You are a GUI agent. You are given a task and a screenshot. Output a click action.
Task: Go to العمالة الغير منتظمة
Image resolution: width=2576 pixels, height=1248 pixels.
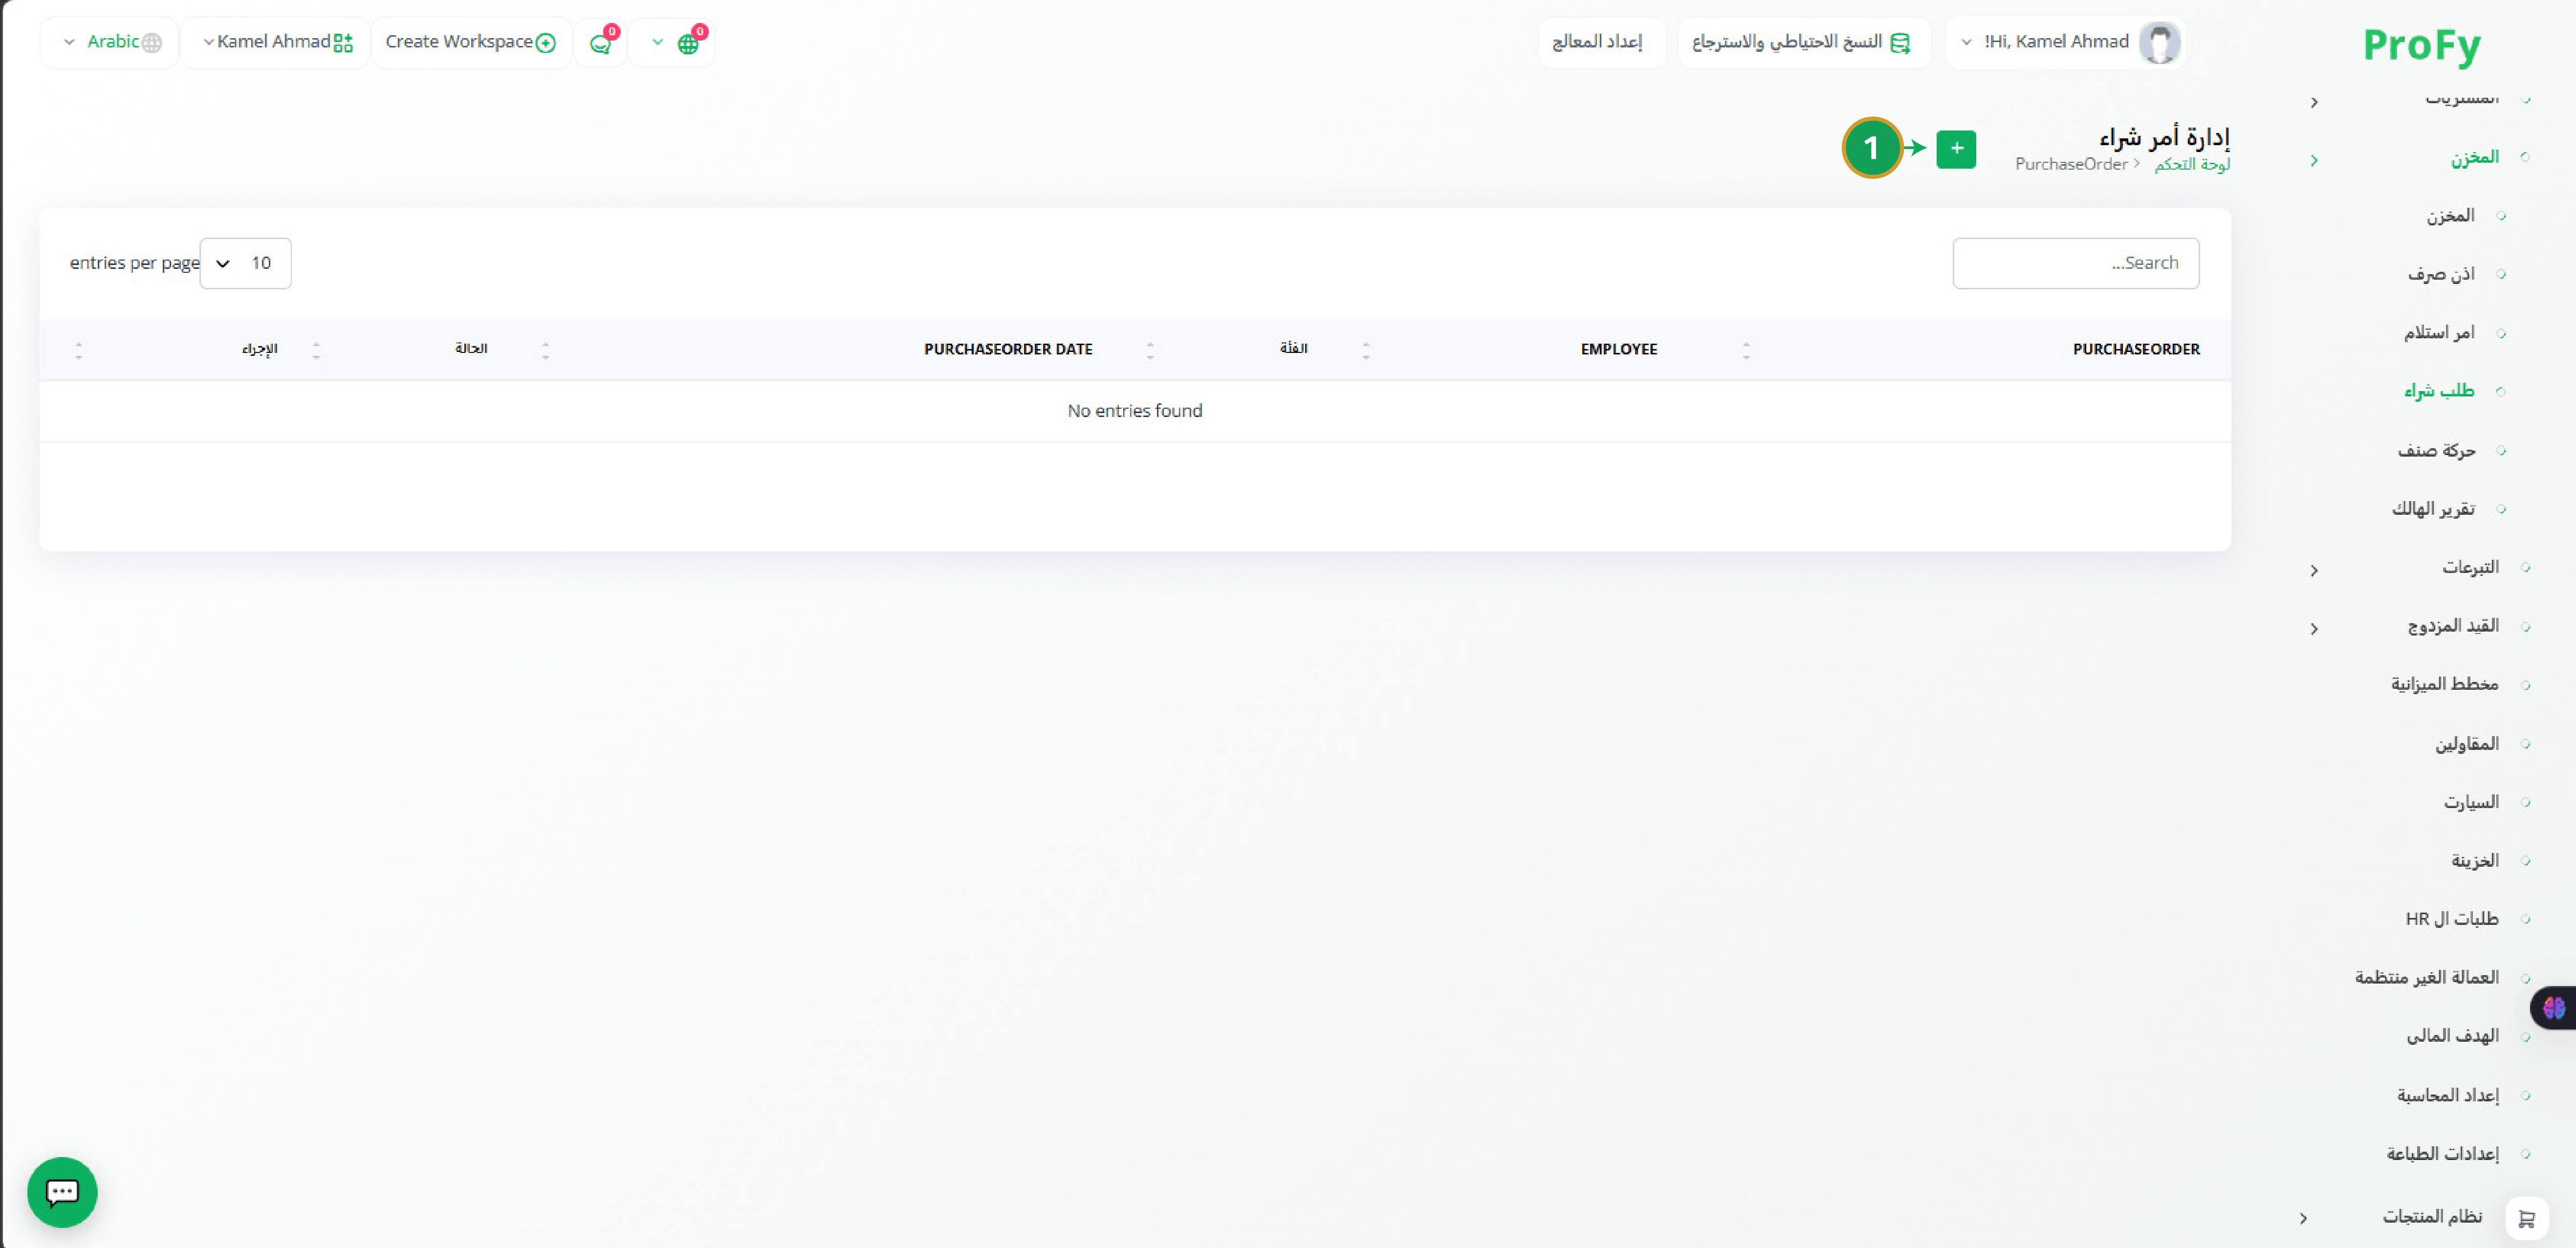2426,977
